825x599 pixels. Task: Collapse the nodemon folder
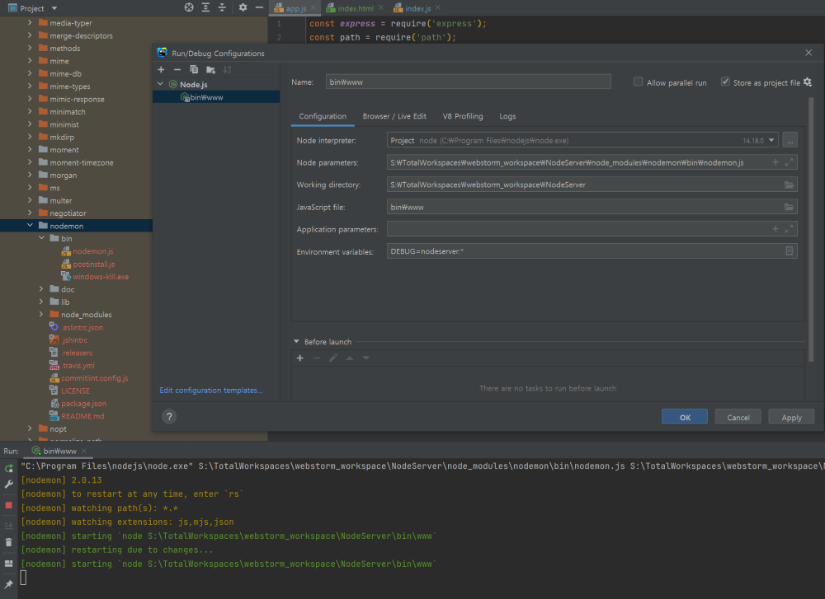click(x=30, y=226)
